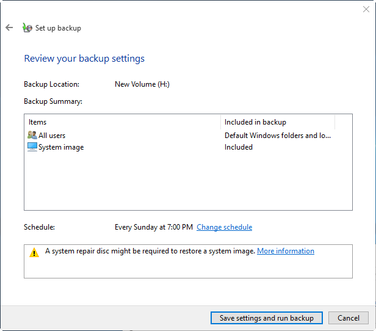376x331 pixels.
Task: Click the System image monitor icon
Action: click(32, 147)
